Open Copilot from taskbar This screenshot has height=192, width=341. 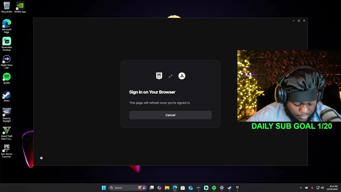(x=159, y=188)
